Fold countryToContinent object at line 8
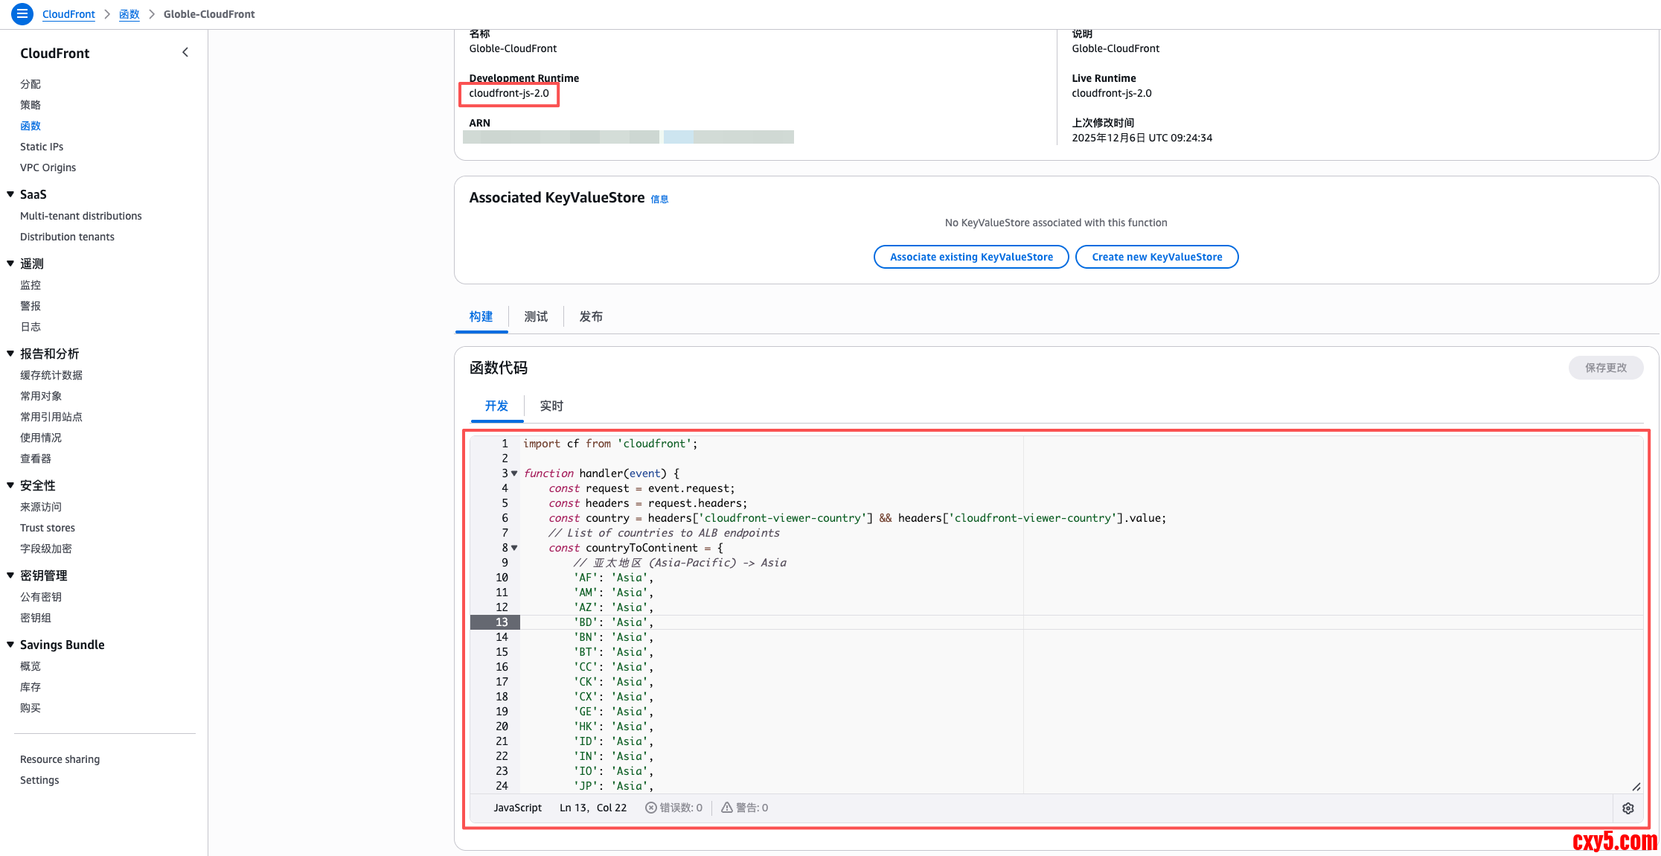Viewport: 1661px width, 856px height. pos(514,548)
